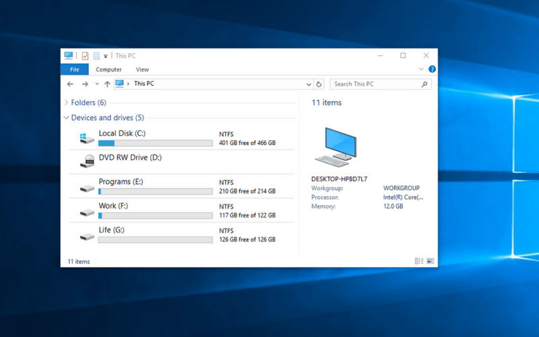539x337 pixels.
Task: Select the Programs (E:) drive icon
Action: 87,188
